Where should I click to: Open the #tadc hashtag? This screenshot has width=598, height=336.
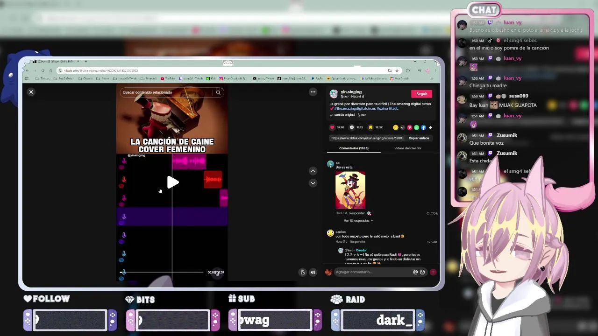pos(393,109)
